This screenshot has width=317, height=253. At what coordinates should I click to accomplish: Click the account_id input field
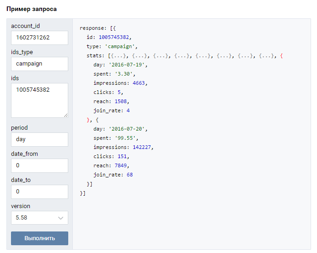tap(39, 38)
